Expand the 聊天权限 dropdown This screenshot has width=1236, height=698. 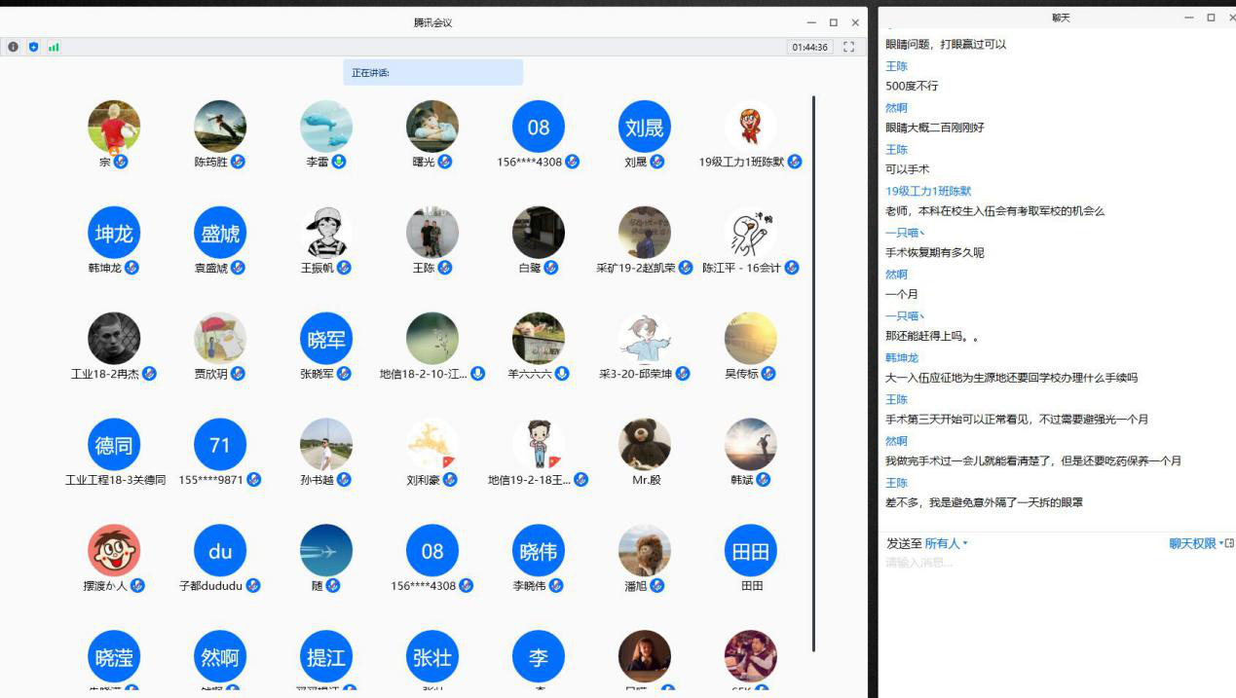tap(1196, 543)
